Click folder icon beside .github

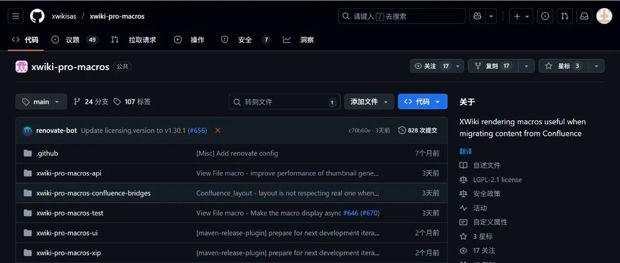[28, 153]
